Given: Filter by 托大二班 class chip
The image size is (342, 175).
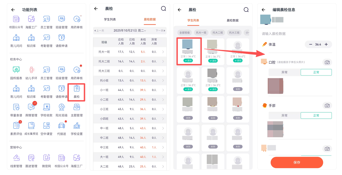Looking at the screenshot, I should point(217,33).
